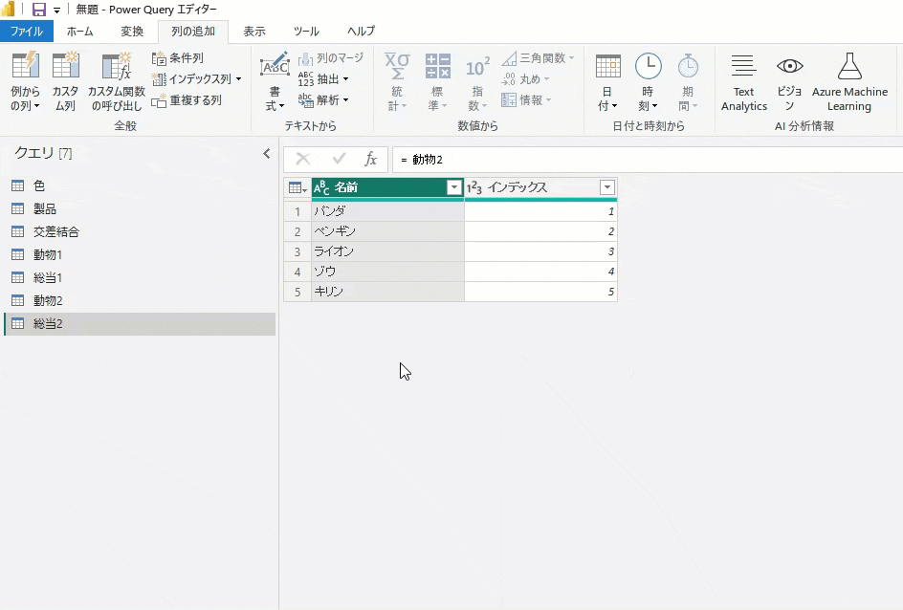The width and height of the screenshot is (903, 610).
Task: Select the 製品 query
Action: coord(140,208)
